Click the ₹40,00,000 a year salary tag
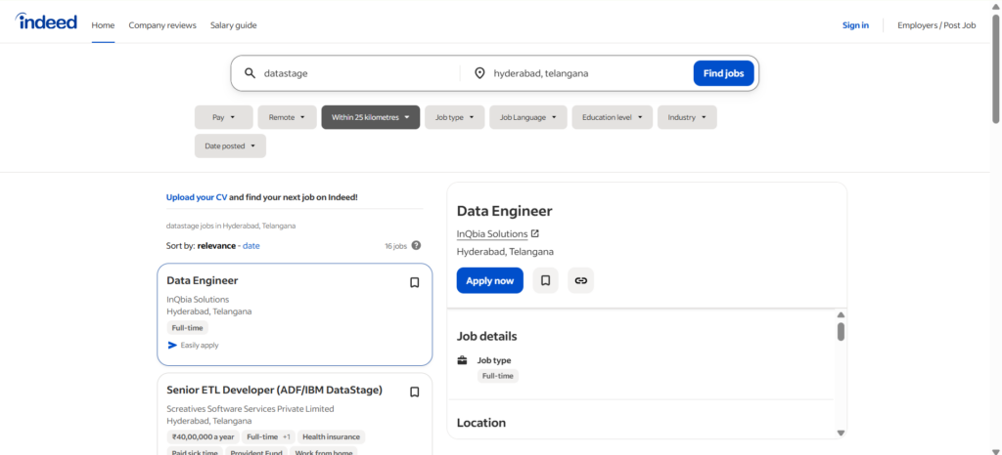The width and height of the screenshot is (1002, 455). [204, 437]
